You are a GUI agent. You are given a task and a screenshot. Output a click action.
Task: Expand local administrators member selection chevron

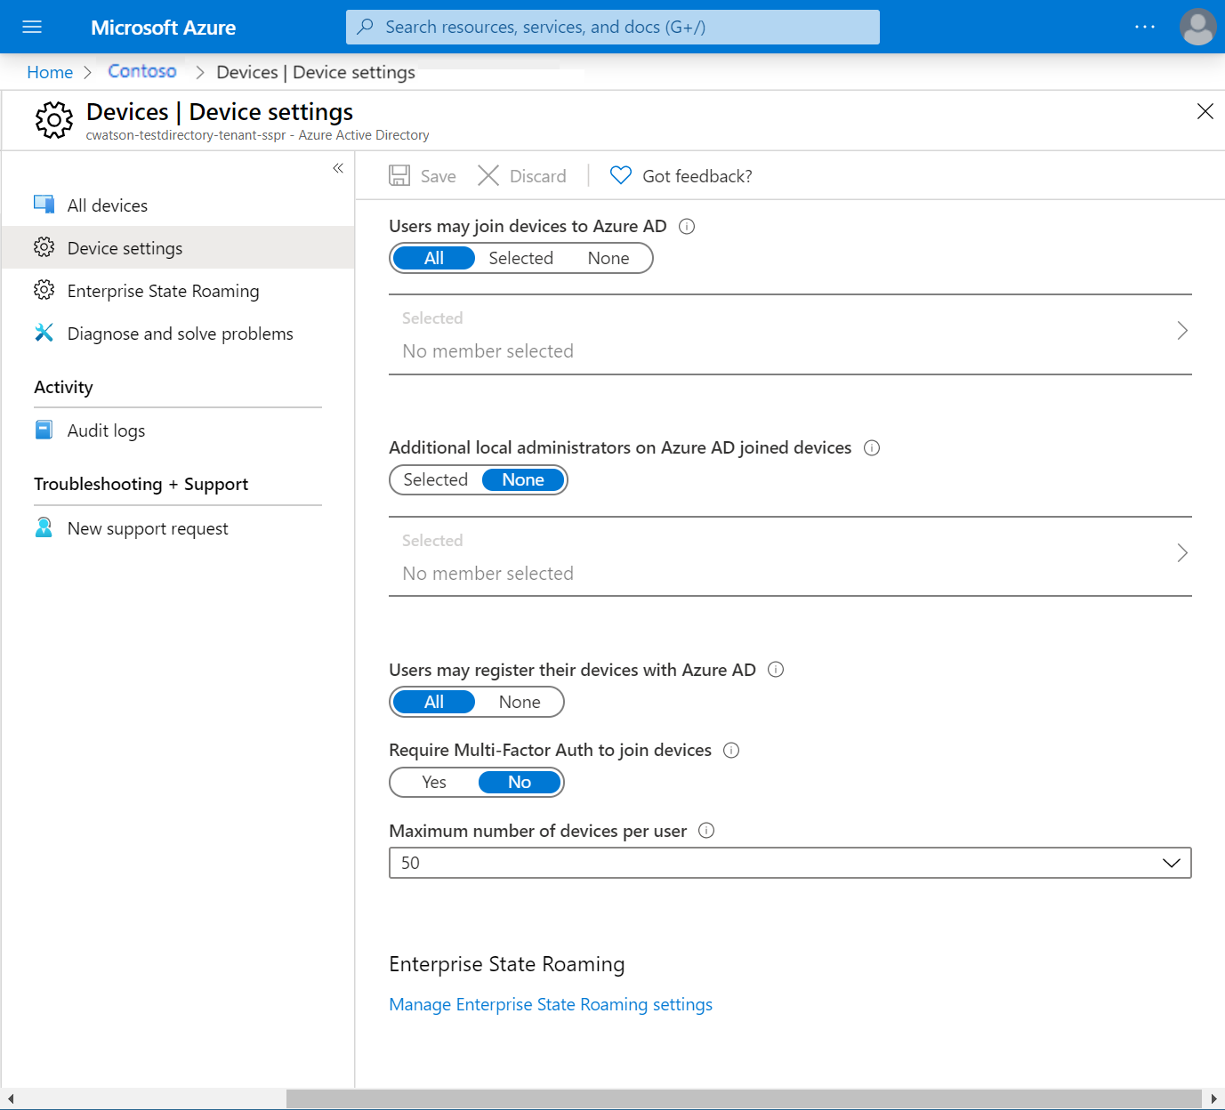(x=1182, y=553)
